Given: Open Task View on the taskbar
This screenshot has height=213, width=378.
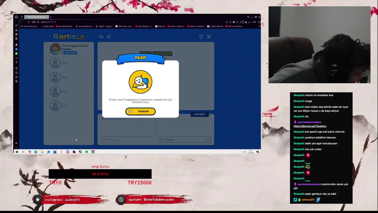Looking at the screenshot, I should (x=23, y=152).
